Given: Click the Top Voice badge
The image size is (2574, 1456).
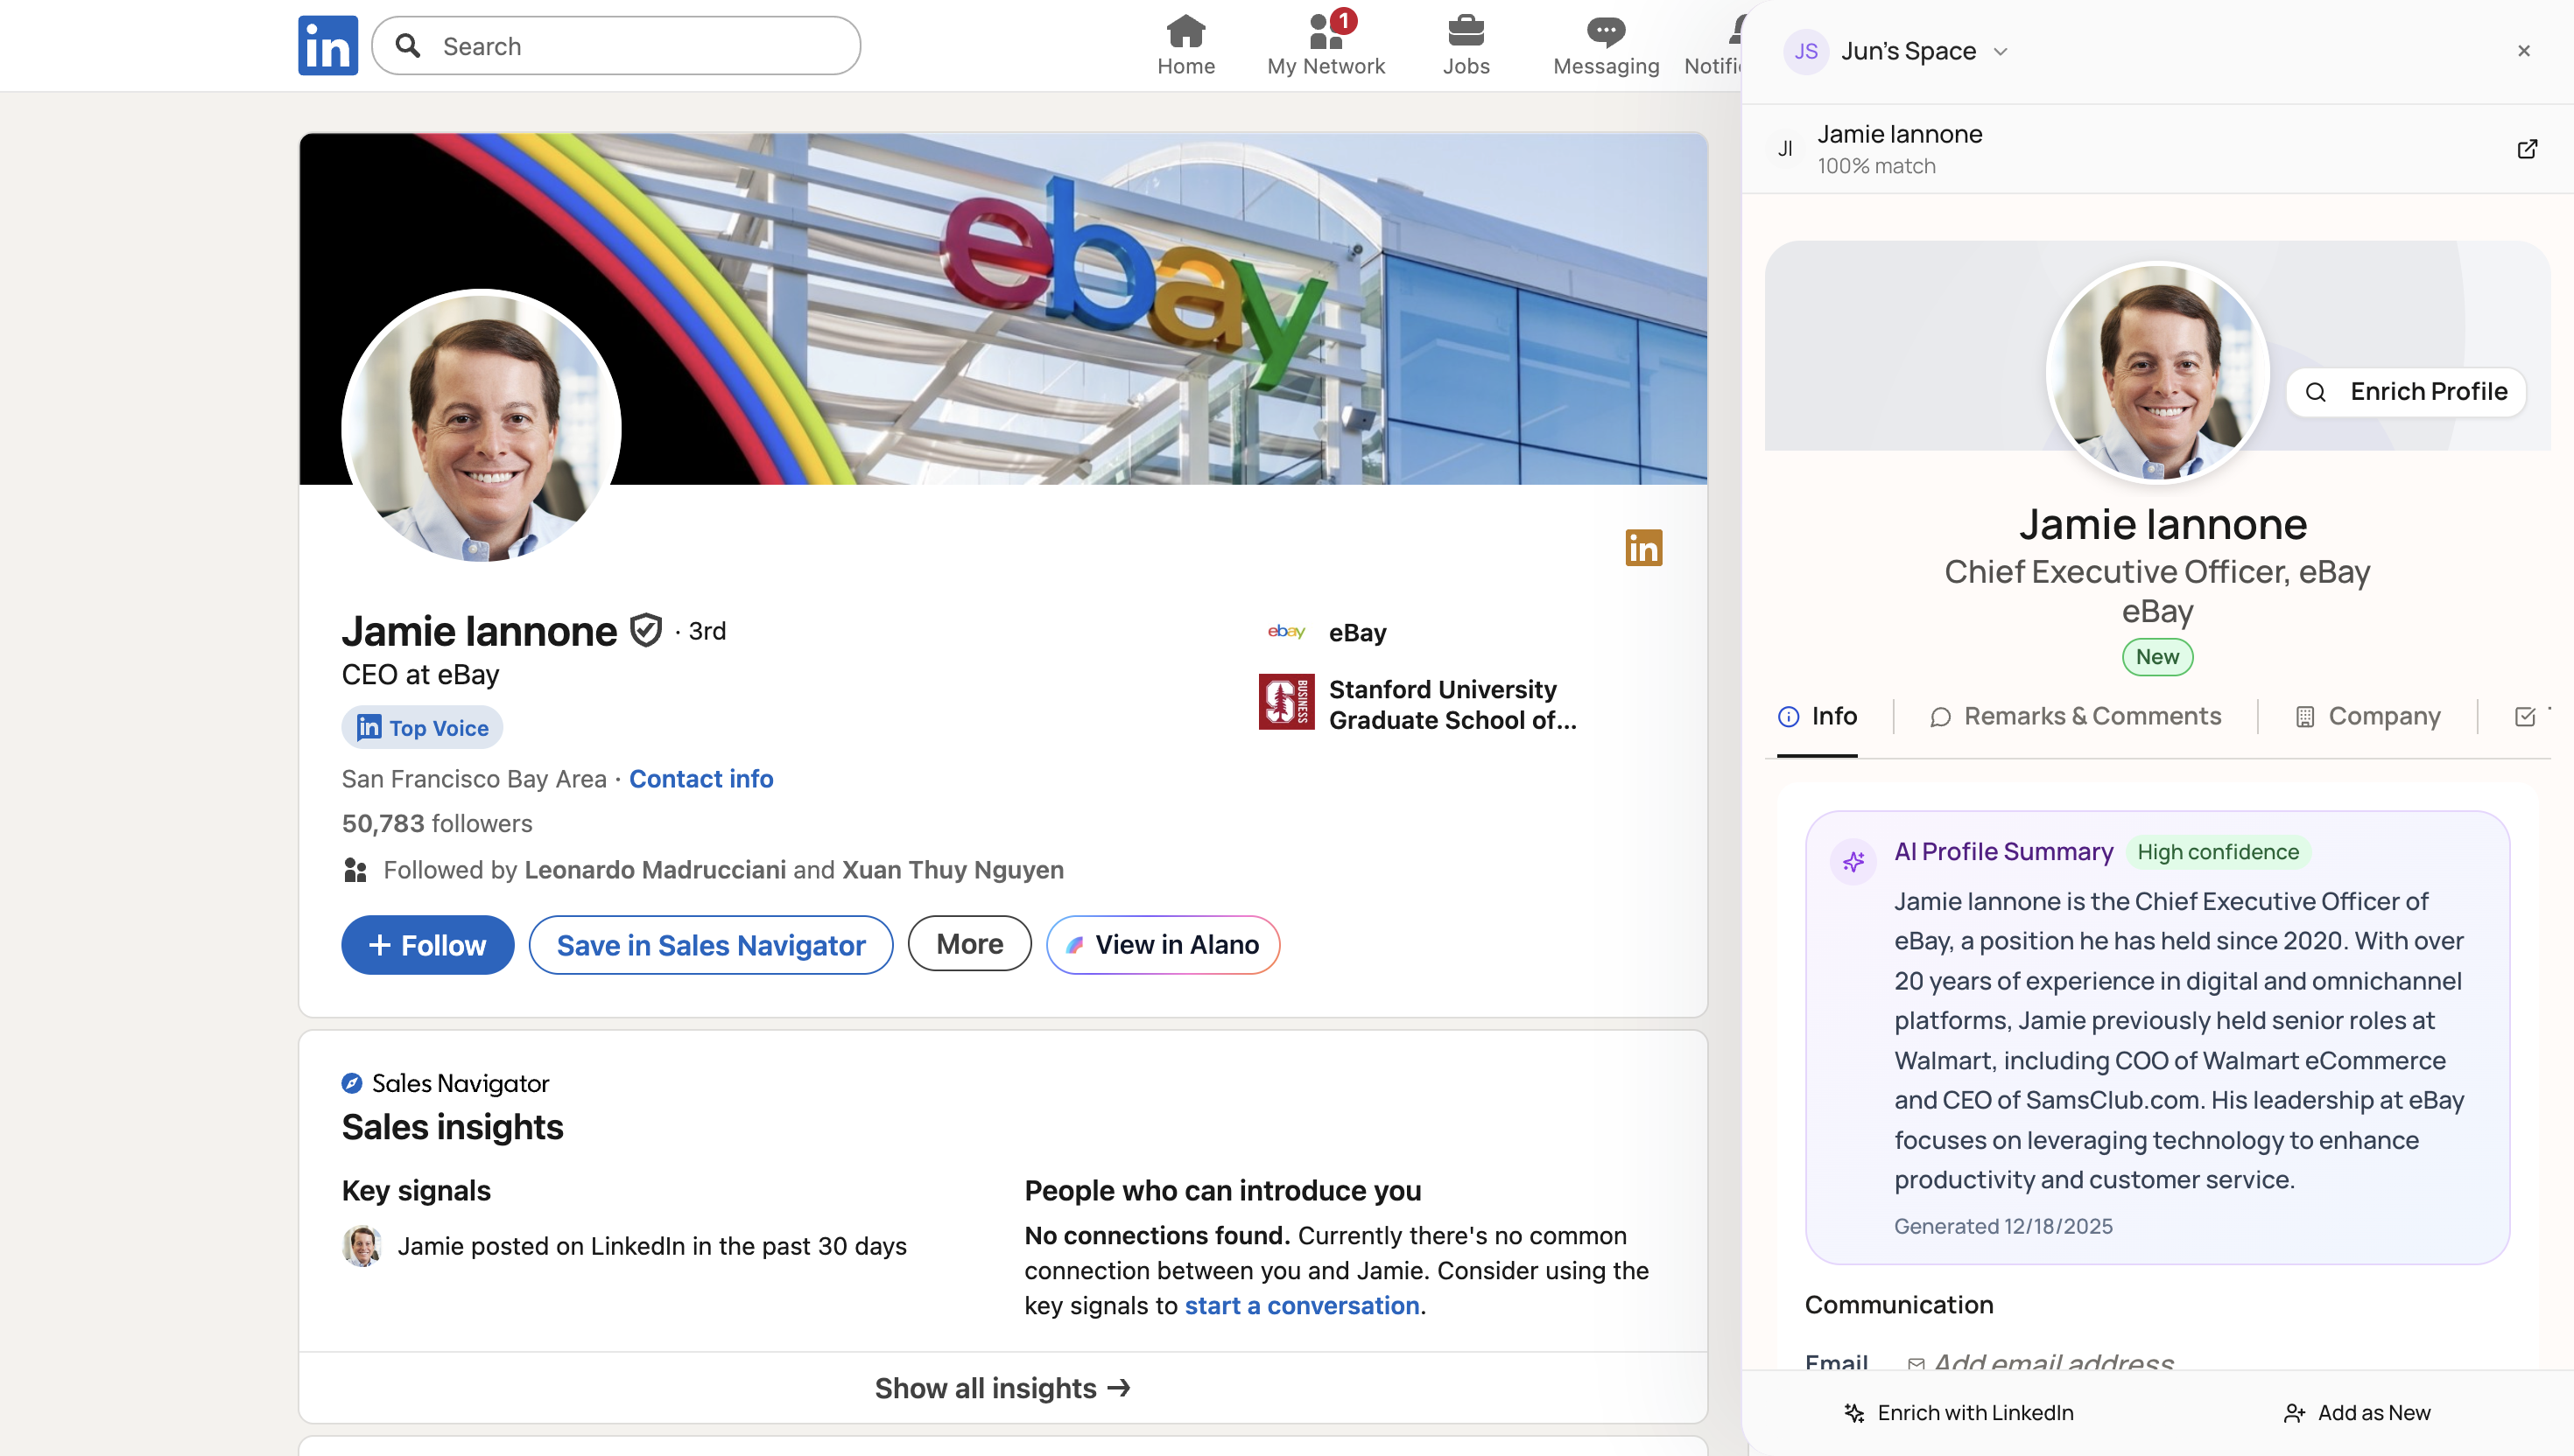Looking at the screenshot, I should 422,728.
